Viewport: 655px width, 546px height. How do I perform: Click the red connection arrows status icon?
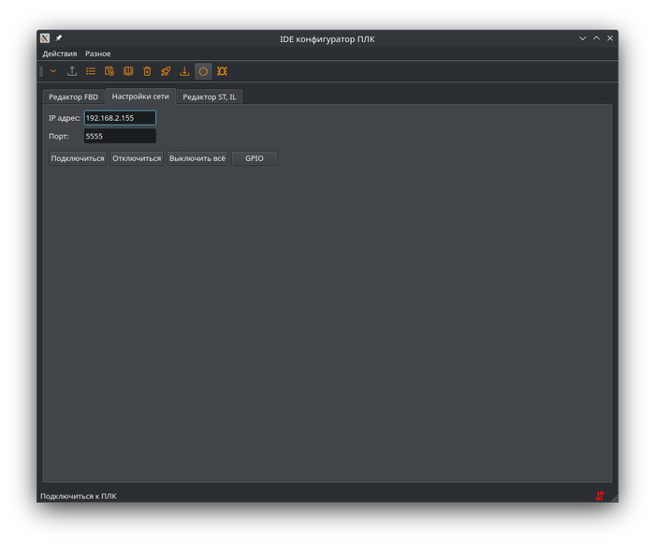pyautogui.click(x=600, y=495)
